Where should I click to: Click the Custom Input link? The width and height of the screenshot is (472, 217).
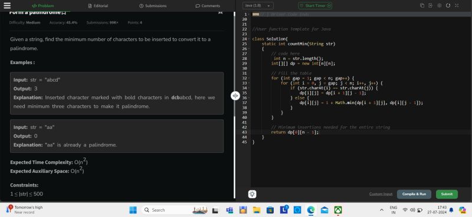(x=381, y=194)
